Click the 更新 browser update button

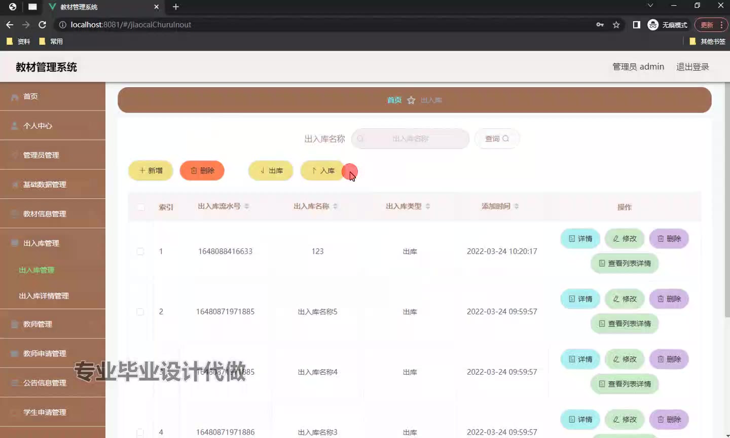tap(711, 25)
